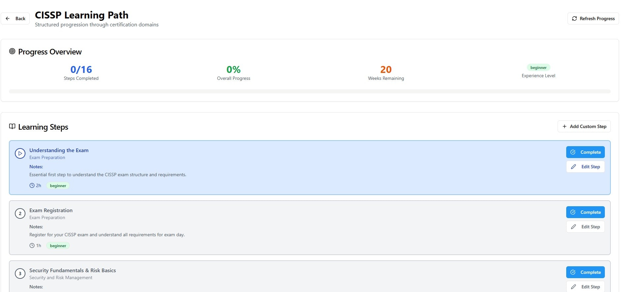Screen dimensions: 623x292
Task: Click the clock icon showing 1h duration
Action: [x=32, y=245]
